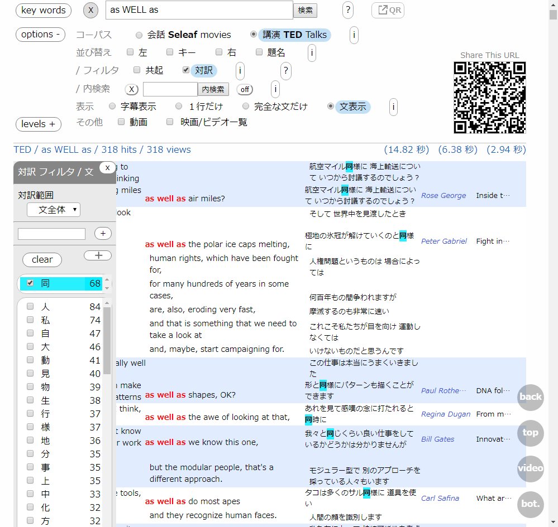The height and width of the screenshot is (527, 558).
Task: Select the 字幕表示 radio option
Action: click(x=112, y=106)
